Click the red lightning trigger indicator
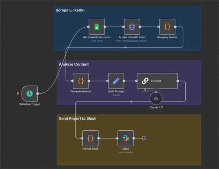 (18, 94)
